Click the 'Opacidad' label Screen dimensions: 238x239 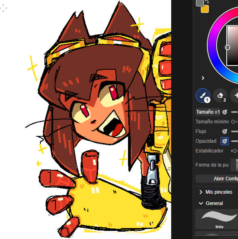pos(206,141)
